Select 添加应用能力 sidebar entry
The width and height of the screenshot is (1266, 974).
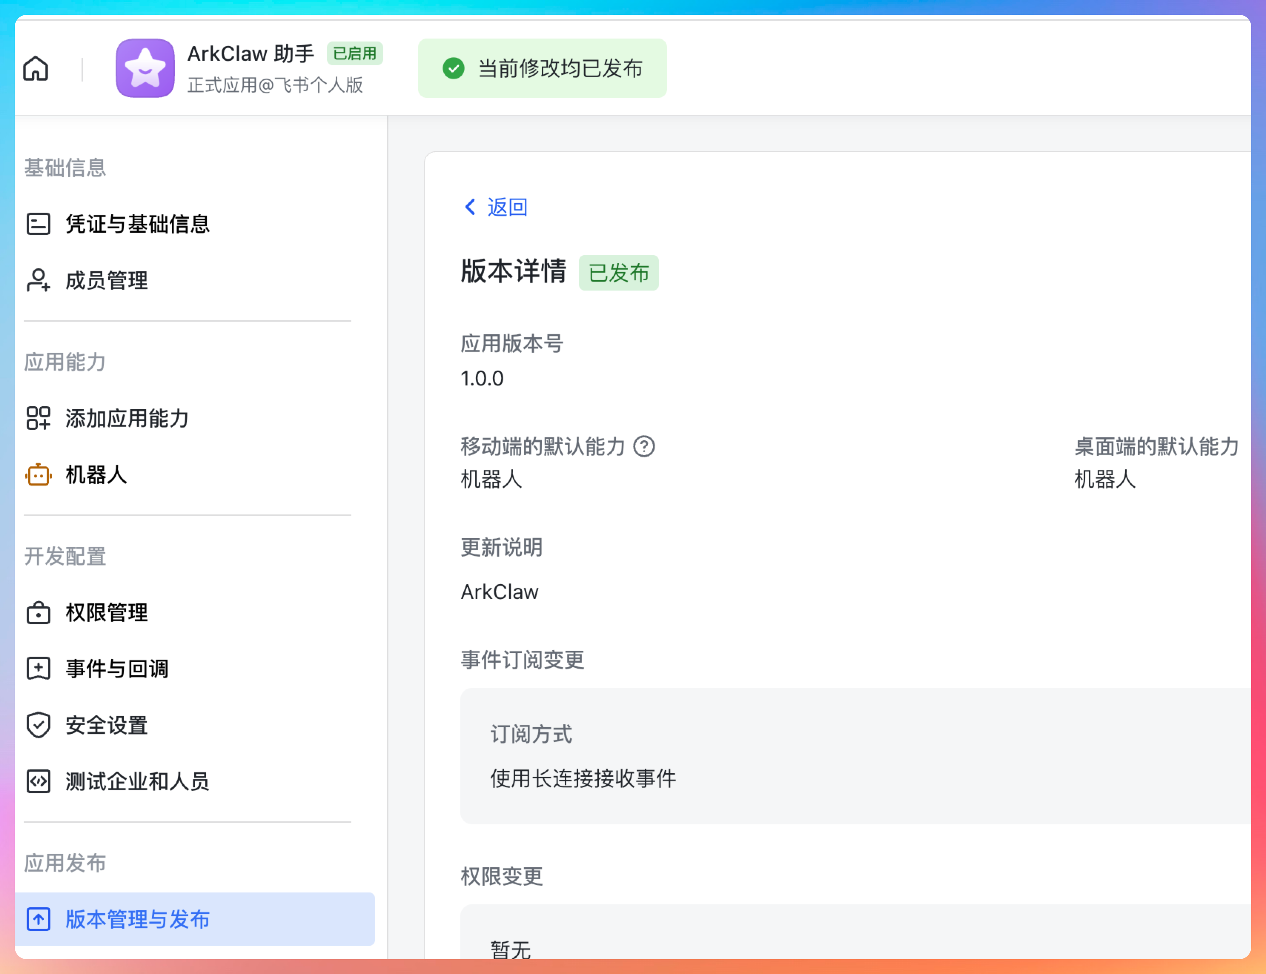click(x=127, y=418)
